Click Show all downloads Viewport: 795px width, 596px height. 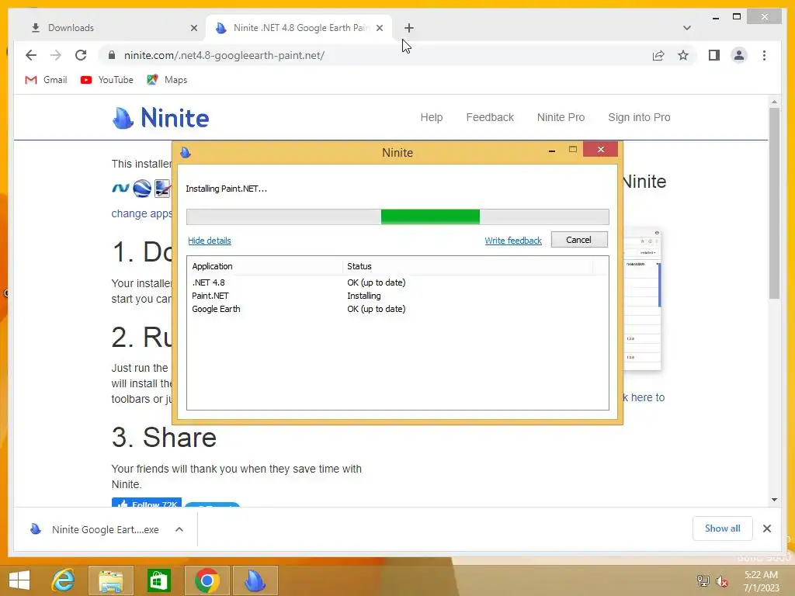pyautogui.click(x=722, y=528)
